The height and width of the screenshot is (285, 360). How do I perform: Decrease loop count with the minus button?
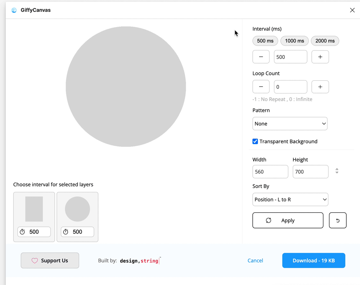[261, 87]
